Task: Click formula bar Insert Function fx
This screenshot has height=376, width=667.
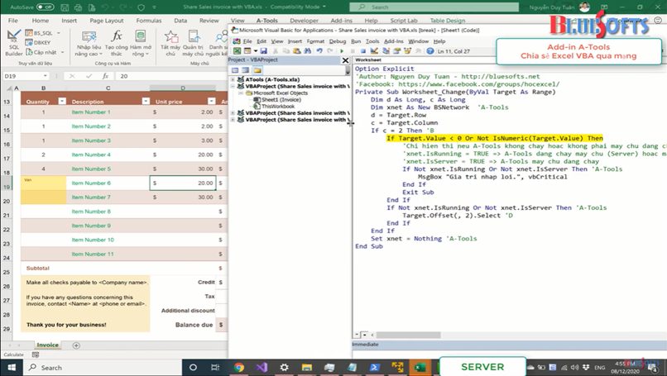Action: tap(105, 76)
